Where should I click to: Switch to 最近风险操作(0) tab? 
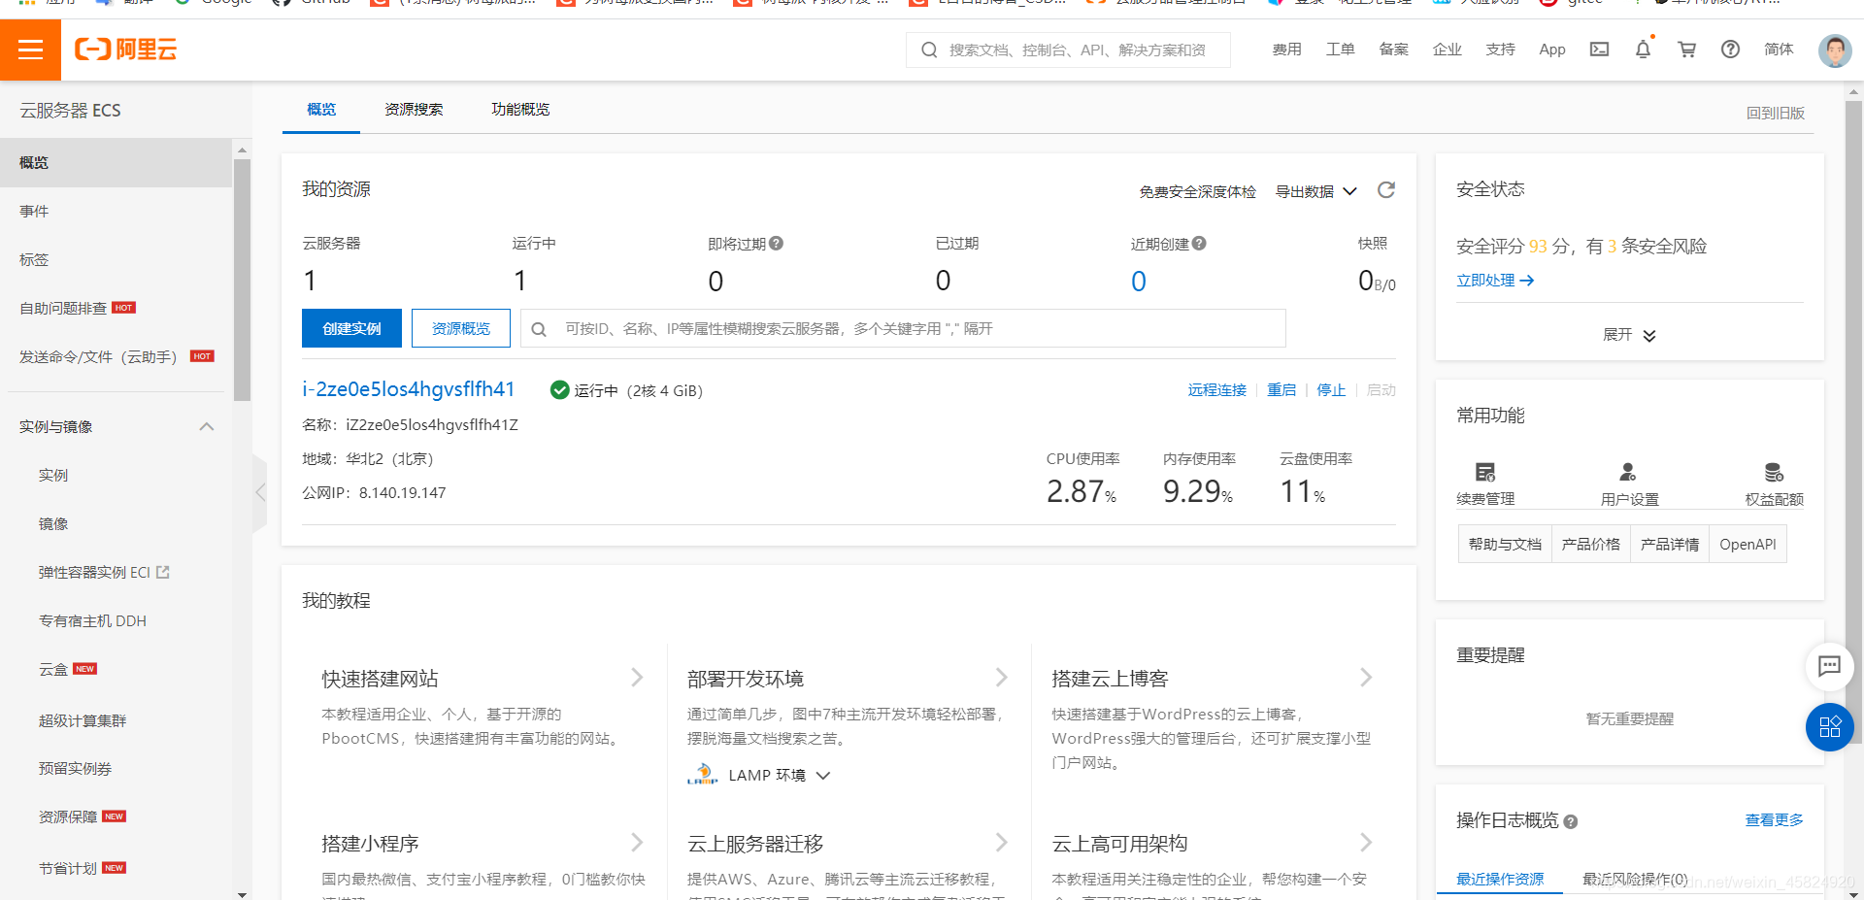[1635, 879]
